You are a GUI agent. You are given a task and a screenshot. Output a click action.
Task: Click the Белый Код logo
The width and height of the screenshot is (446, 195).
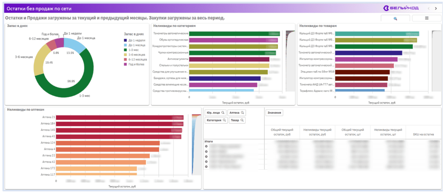pyautogui.click(x=401, y=8)
